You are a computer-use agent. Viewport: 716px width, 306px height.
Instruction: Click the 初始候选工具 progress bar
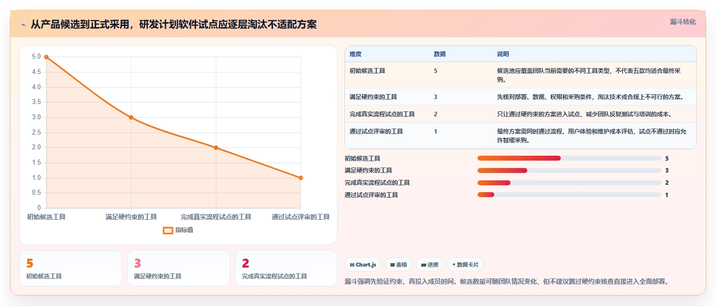click(569, 158)
